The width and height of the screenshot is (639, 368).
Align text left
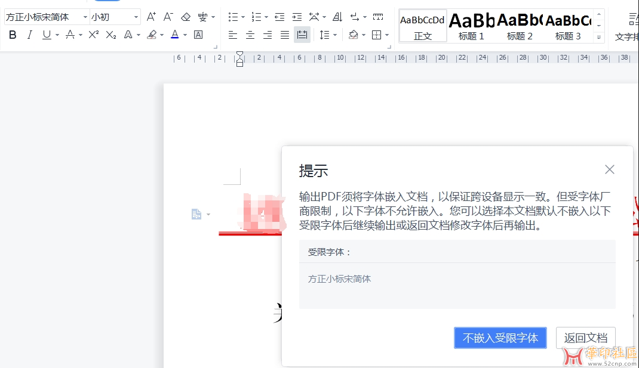click(x=233, y=35)
